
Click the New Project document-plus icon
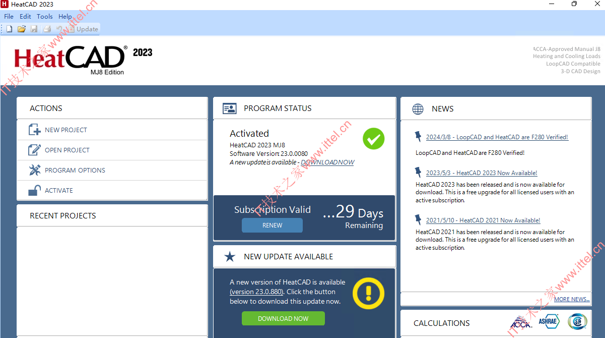[x=35, y=130]
